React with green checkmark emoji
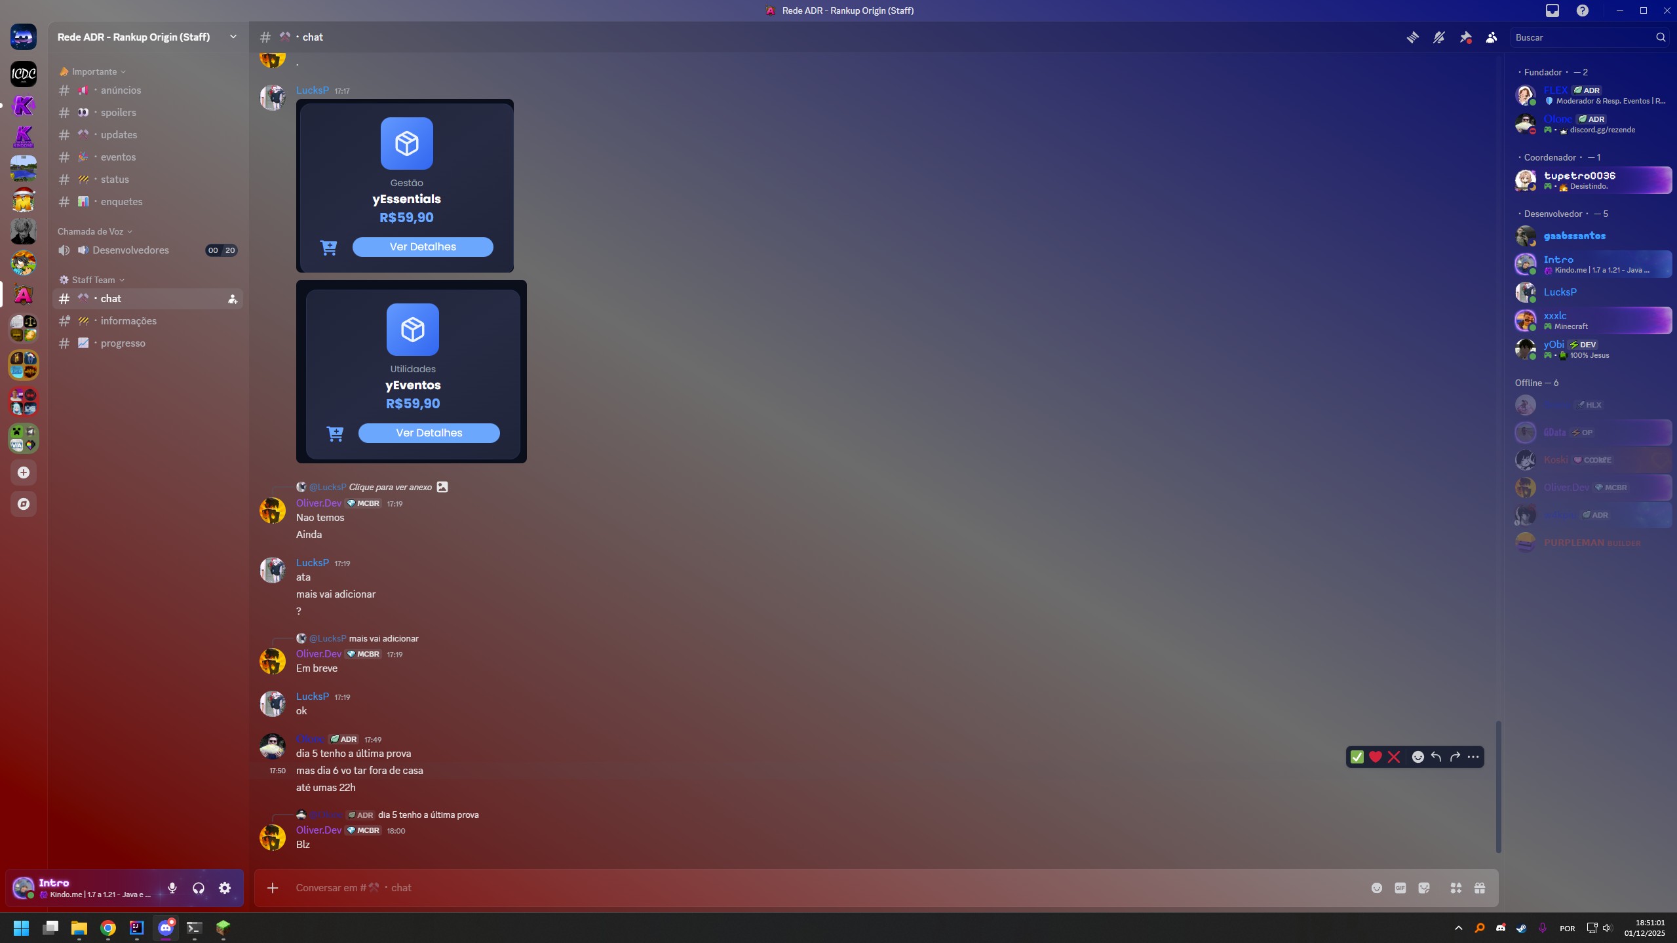The image size is (1677, 943). (x=1357, y=757)
